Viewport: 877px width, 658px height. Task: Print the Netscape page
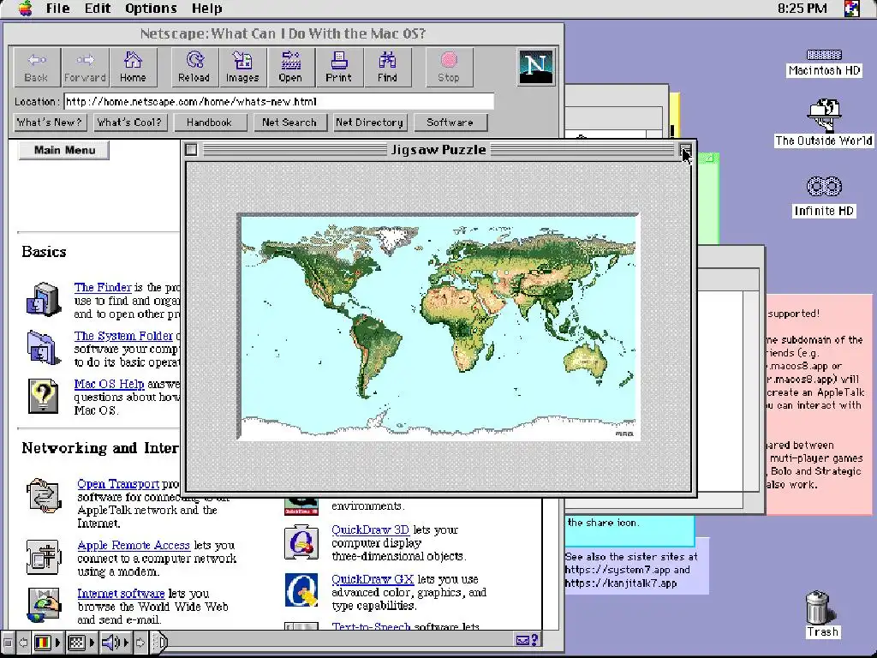click(x=339, y=67)
